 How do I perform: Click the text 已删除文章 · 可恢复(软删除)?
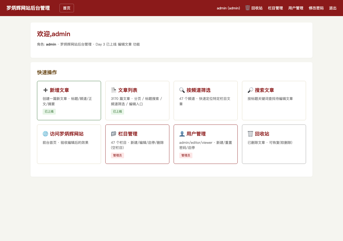[270, 142]
